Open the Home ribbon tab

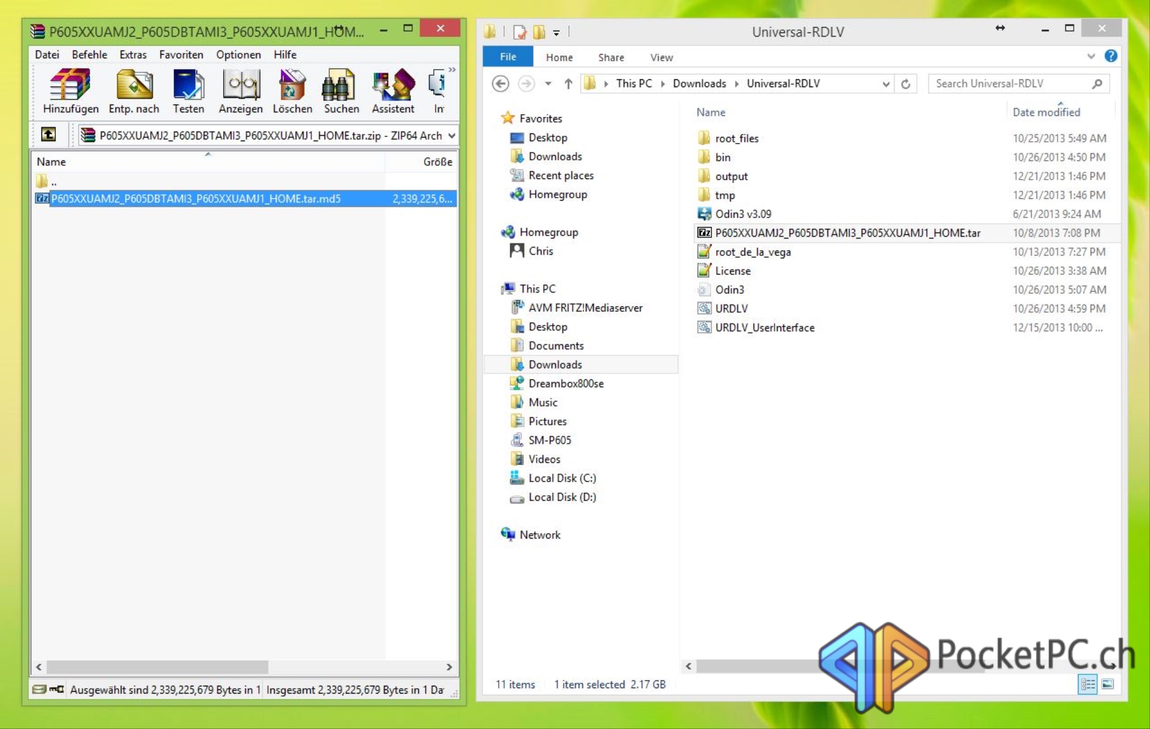click(x=559, y=58)
